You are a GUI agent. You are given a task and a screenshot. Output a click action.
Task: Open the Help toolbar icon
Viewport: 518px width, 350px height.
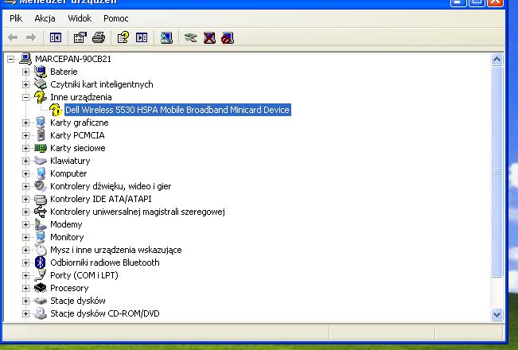pos(123,37)
